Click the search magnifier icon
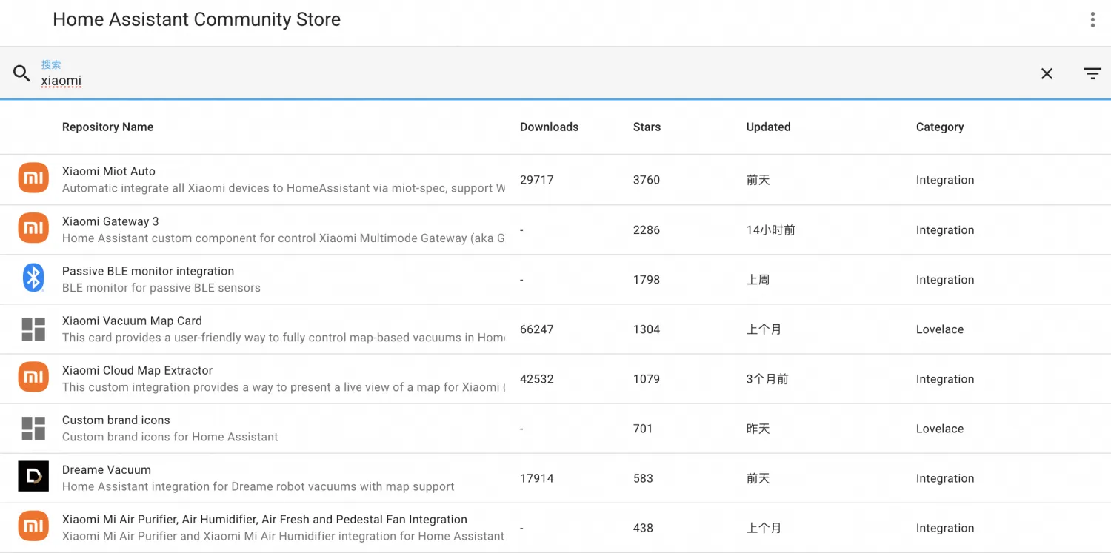The image size is (1111, 553). tap(21, 73)
